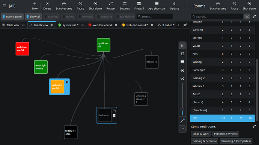Select the hand pan tool

(182, 53)
